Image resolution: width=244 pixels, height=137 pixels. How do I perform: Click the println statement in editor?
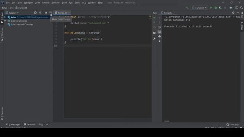pos(86,39)
